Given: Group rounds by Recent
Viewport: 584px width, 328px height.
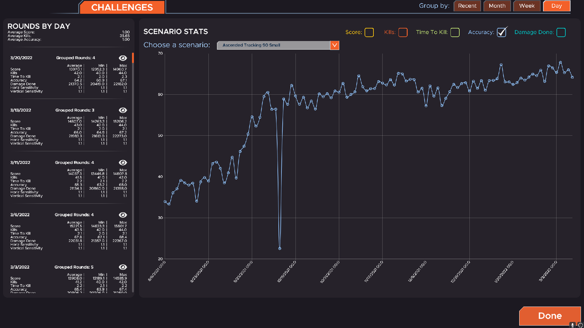Looking at the screenshot, I should coord(467,6).
